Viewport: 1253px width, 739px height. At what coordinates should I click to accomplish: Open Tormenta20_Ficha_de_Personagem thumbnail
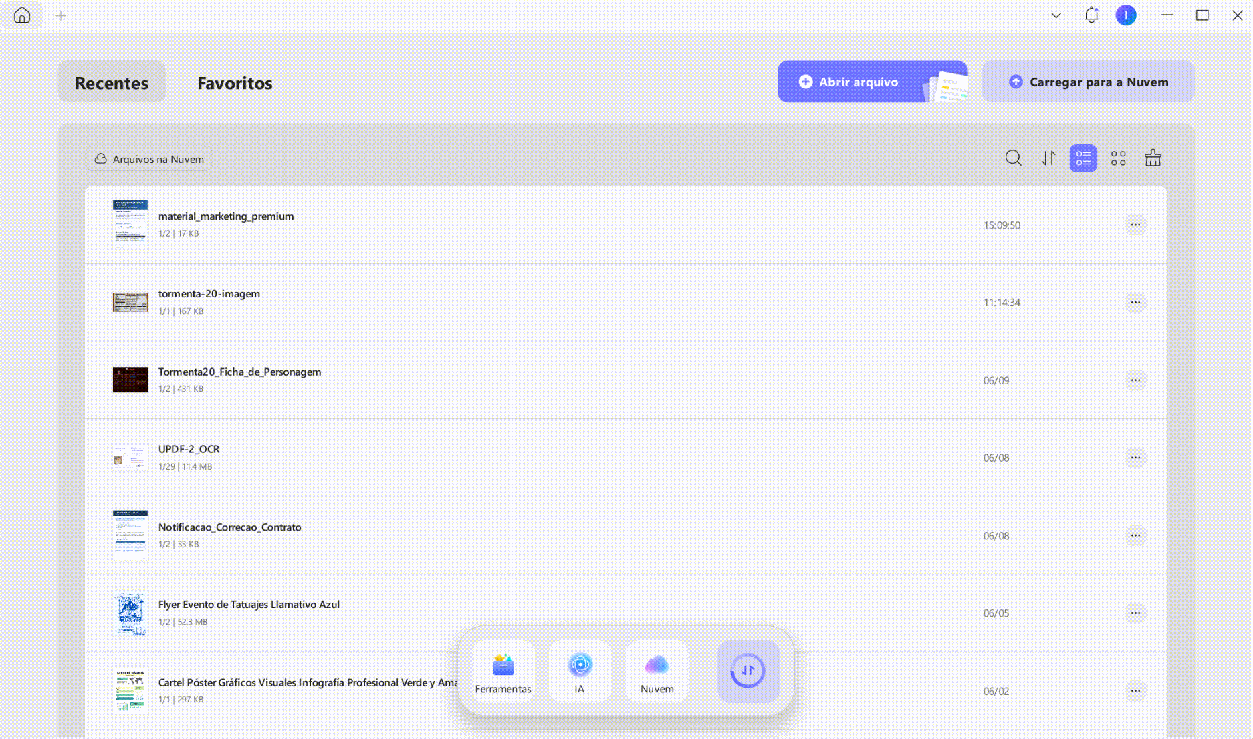point(130,380)
